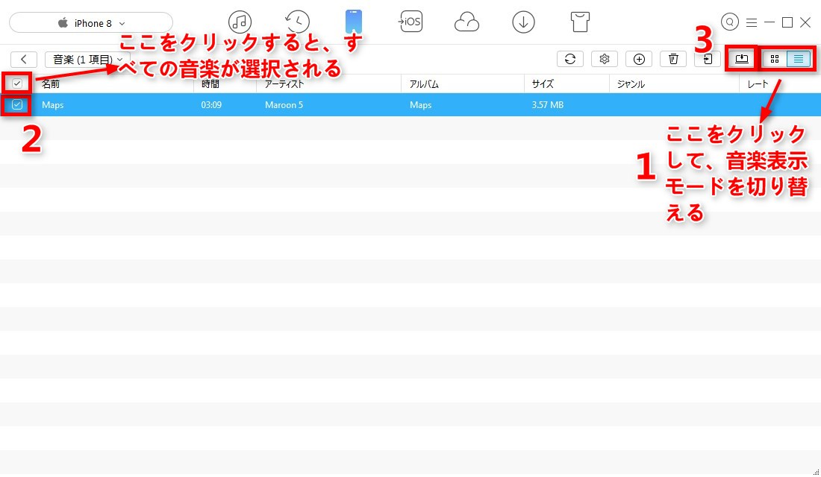Screen dimensions: 821x477
Task: Refresh the music list
Action: (570, 59)
